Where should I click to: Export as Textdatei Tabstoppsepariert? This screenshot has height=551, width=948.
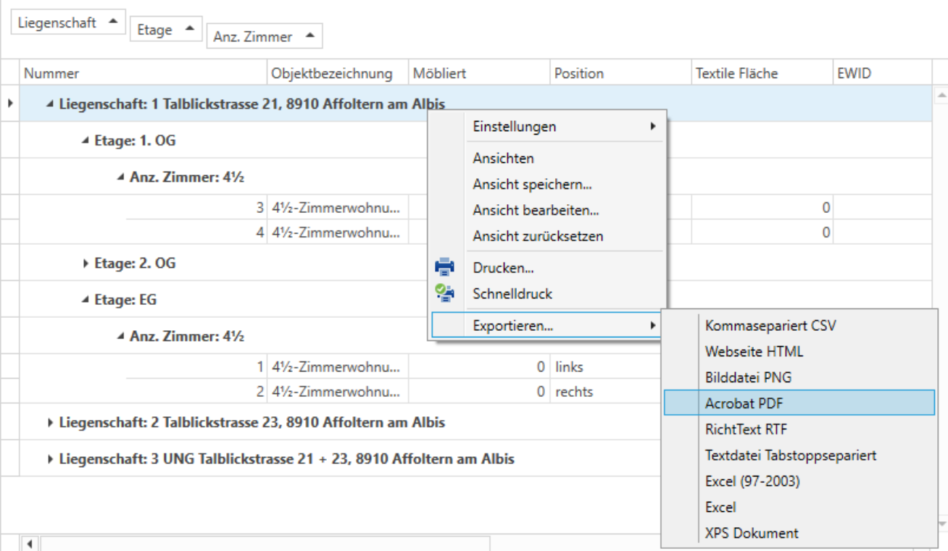tap(799, 455)
